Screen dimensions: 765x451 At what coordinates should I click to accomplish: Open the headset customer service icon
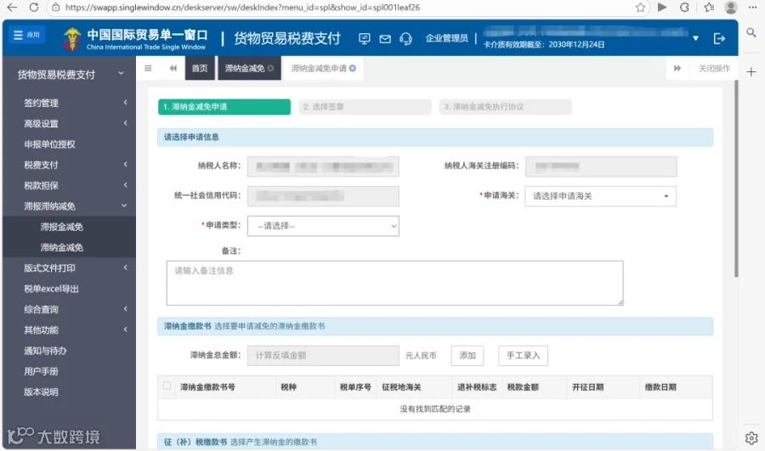[406, 38]
